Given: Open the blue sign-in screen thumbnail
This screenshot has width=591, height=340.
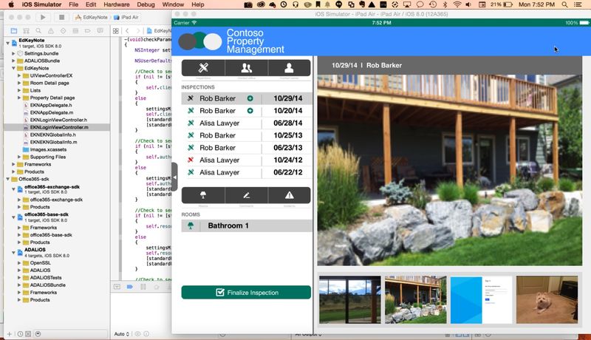Looking at the screenshot, I should tap(482, 299).
